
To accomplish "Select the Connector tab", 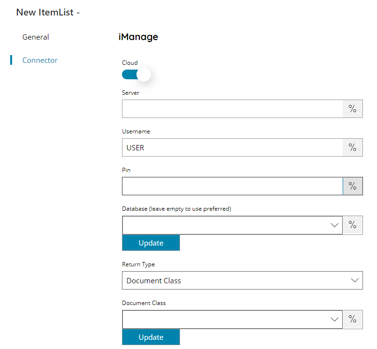I will pyautogui.click(x=40, y=60).
